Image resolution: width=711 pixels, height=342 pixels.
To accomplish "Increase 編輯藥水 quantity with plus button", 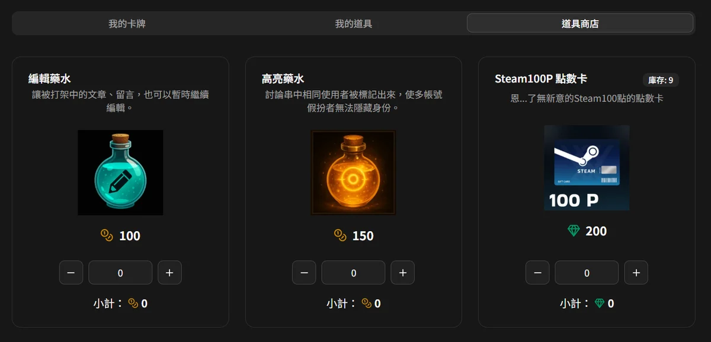I will (169, 273).
